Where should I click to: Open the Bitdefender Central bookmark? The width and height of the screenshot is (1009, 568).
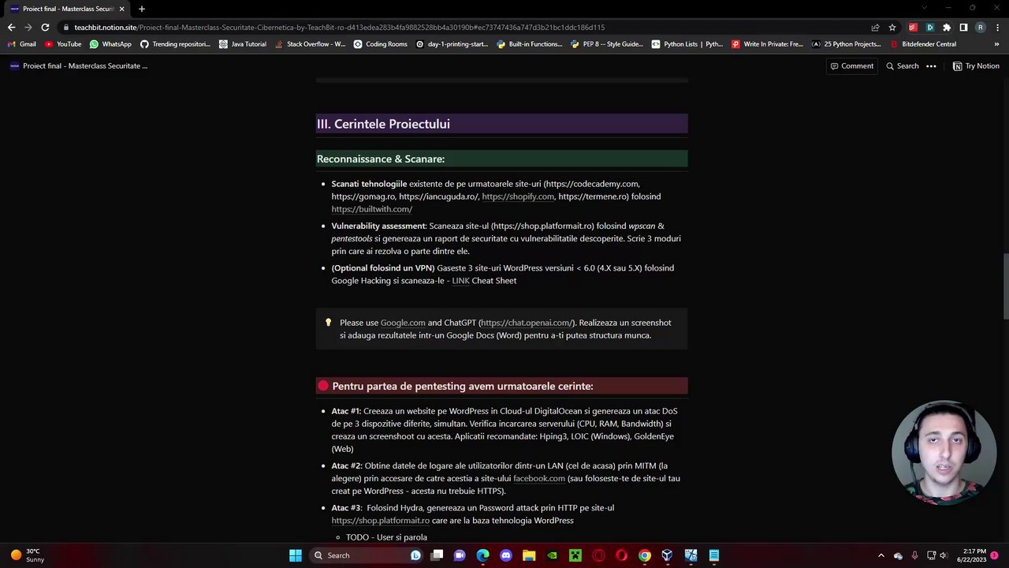[922, 44]
